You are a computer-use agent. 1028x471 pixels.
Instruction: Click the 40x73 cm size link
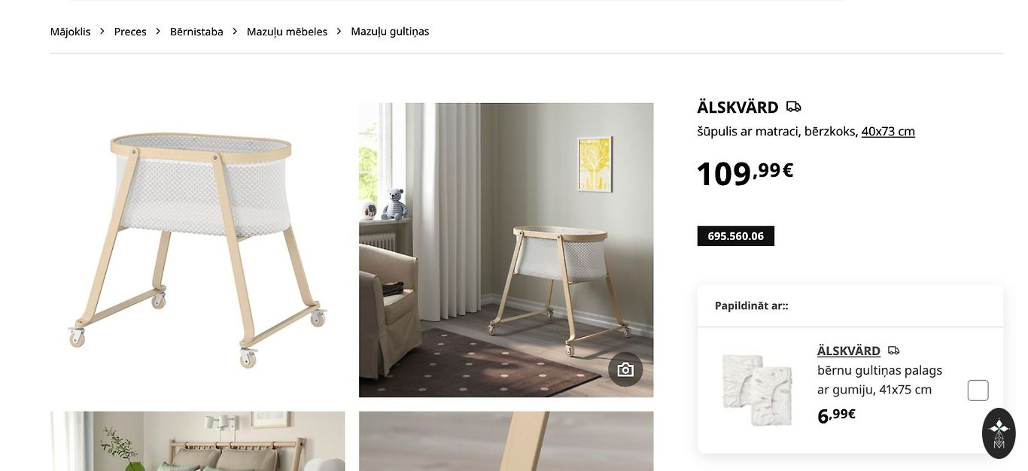point(888,131)
